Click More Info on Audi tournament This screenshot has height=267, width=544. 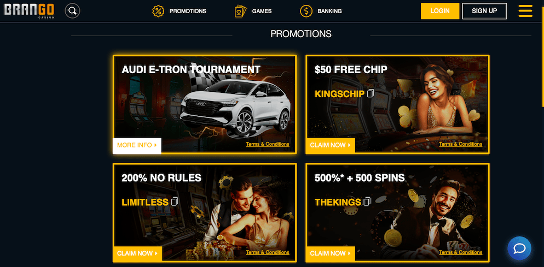point(137,145)
